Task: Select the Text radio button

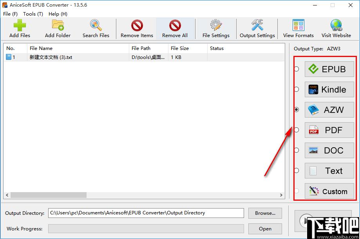Action: (x=297, y=171)
